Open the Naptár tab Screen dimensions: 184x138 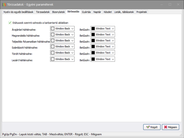click(97, 12)
